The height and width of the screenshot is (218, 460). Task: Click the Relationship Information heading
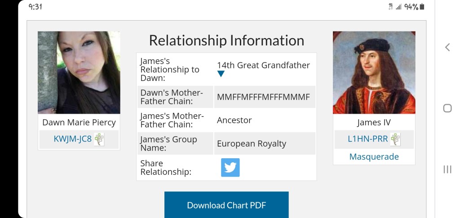(226, 40)
